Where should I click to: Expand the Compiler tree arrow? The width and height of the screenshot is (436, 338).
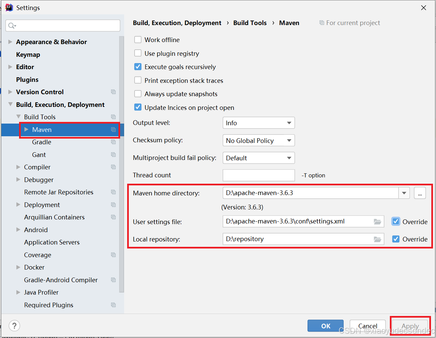[x=18, y=167]
